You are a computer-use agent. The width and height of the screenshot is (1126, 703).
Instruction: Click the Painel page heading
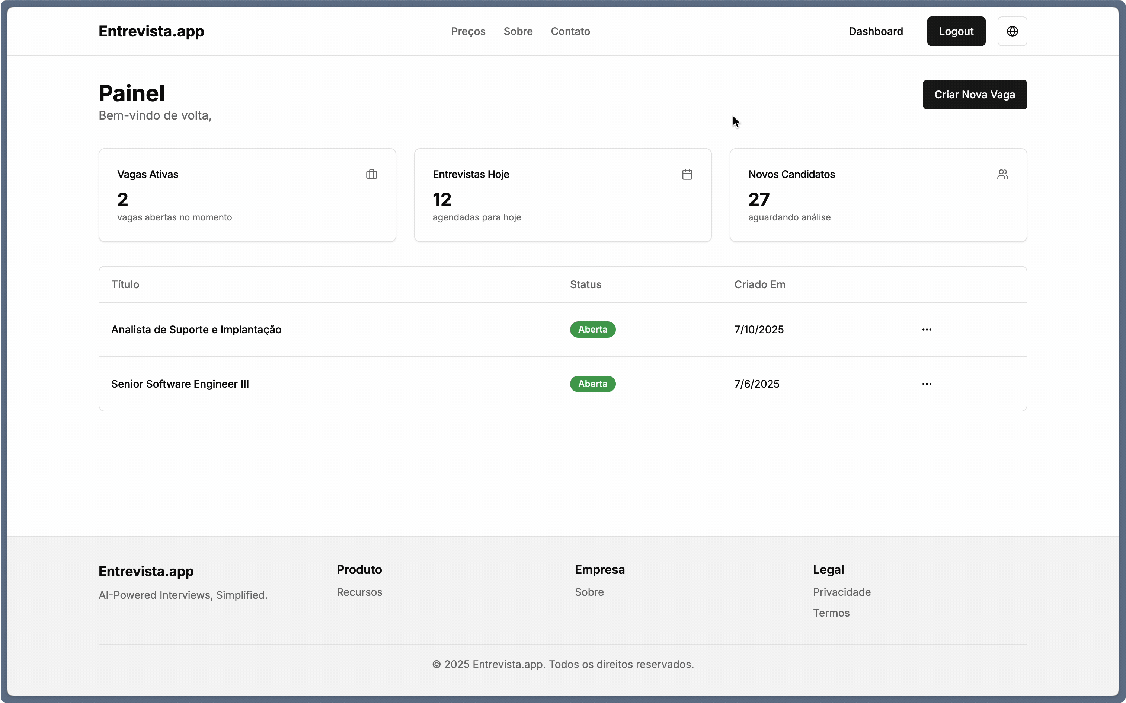[132, 93]
